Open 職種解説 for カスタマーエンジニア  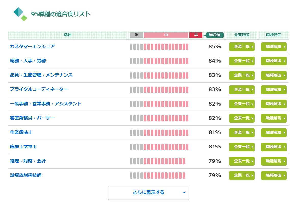point(274,47)
